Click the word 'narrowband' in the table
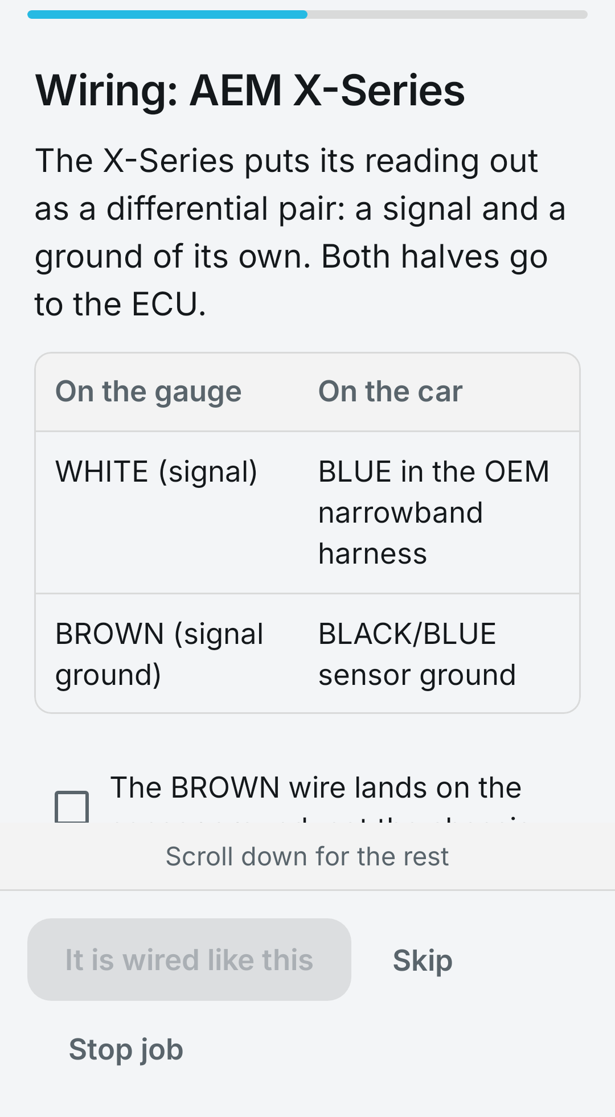 pos(401,513)
